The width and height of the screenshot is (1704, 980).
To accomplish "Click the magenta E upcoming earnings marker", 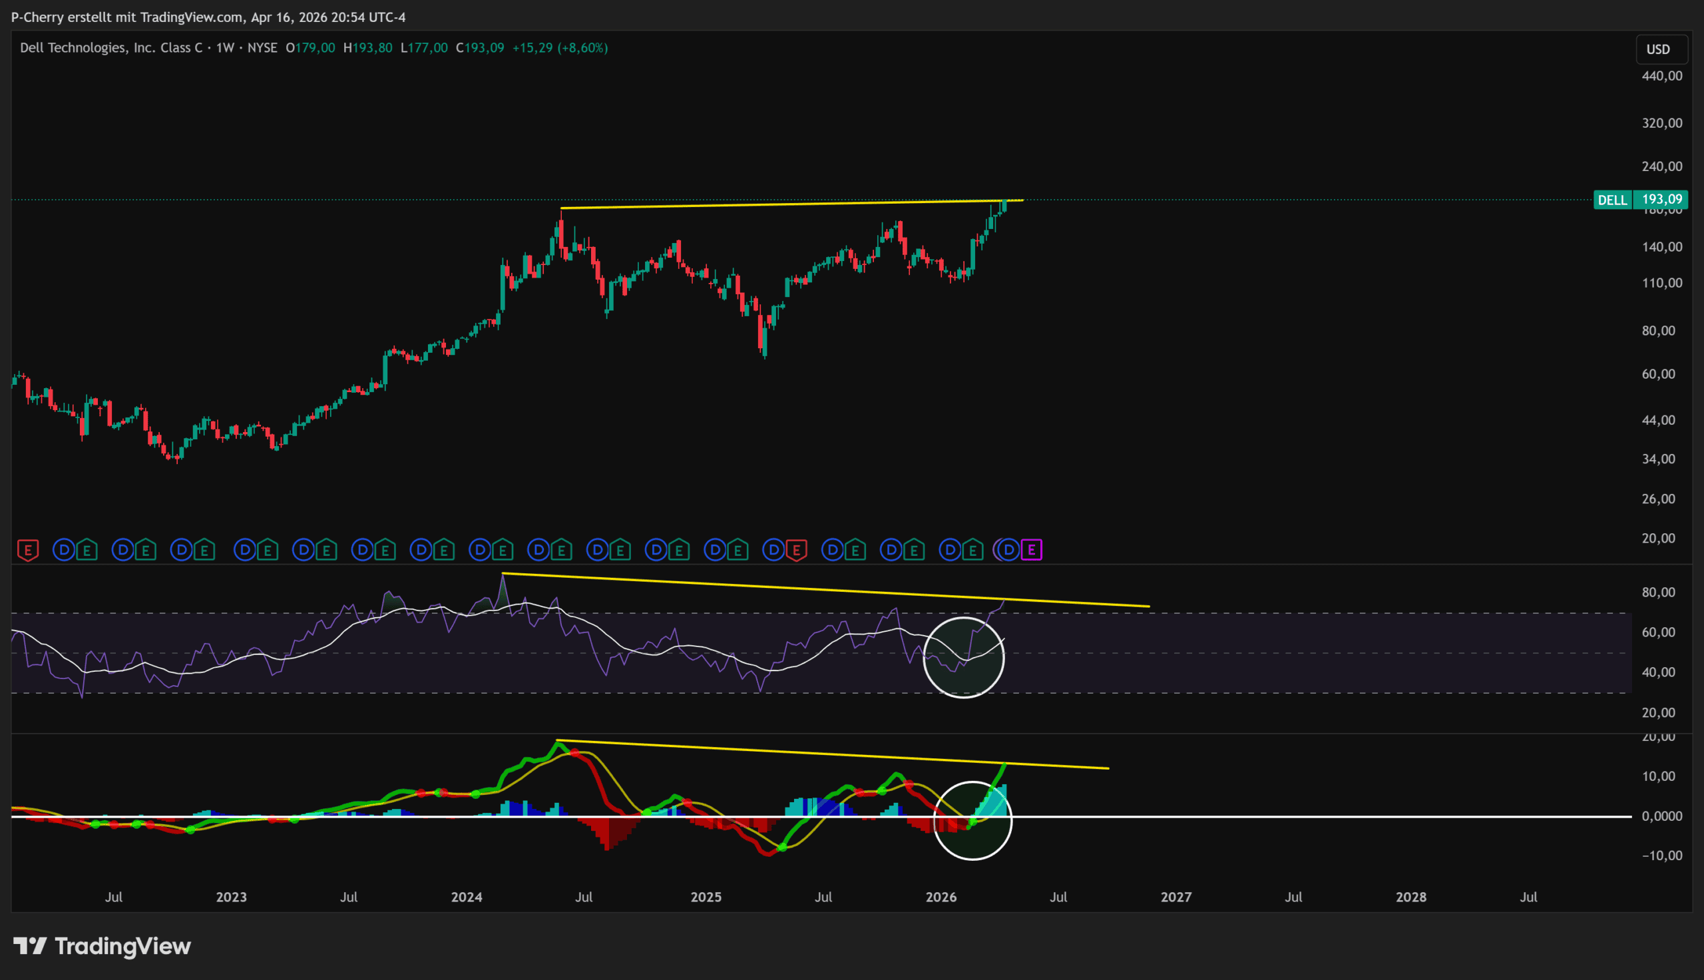I will point(1031,551).
